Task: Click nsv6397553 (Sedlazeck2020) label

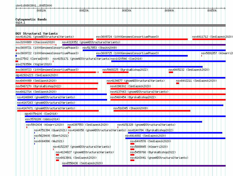Action: [88, 125]
